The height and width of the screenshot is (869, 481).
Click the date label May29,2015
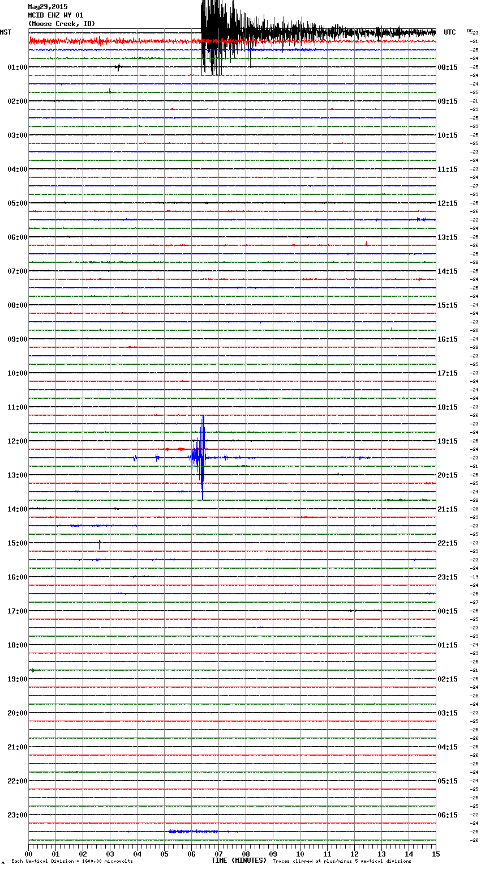(x=48, y=7)
